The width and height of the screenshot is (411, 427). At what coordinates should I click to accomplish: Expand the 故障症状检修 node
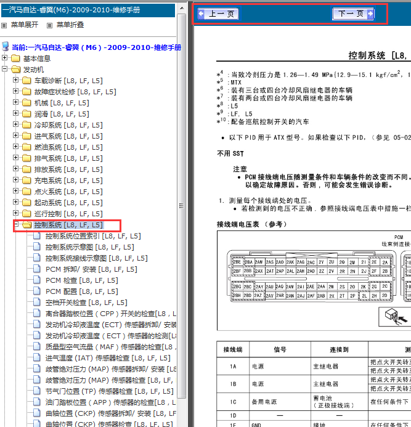[15, 91]
